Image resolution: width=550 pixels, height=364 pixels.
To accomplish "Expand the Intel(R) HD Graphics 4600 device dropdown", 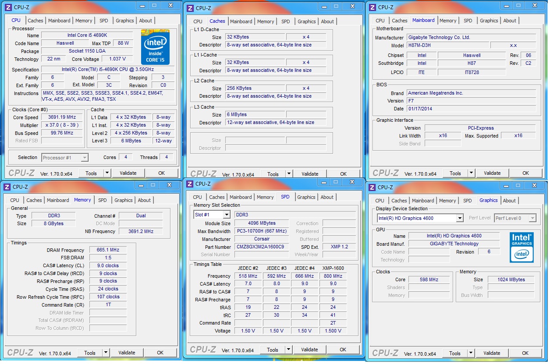I will coord(459,218).
